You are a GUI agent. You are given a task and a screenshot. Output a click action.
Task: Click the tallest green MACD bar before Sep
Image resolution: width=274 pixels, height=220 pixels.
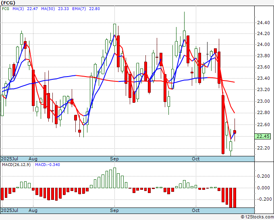114,178
